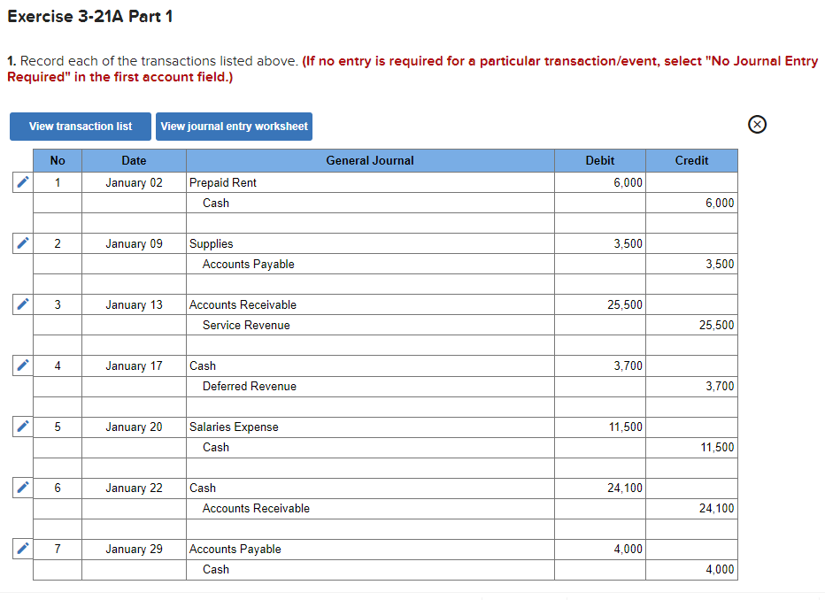This screenshot has height=600, width=825.
Task: Click the View transaction list button
Action: [x=80, y=126]
